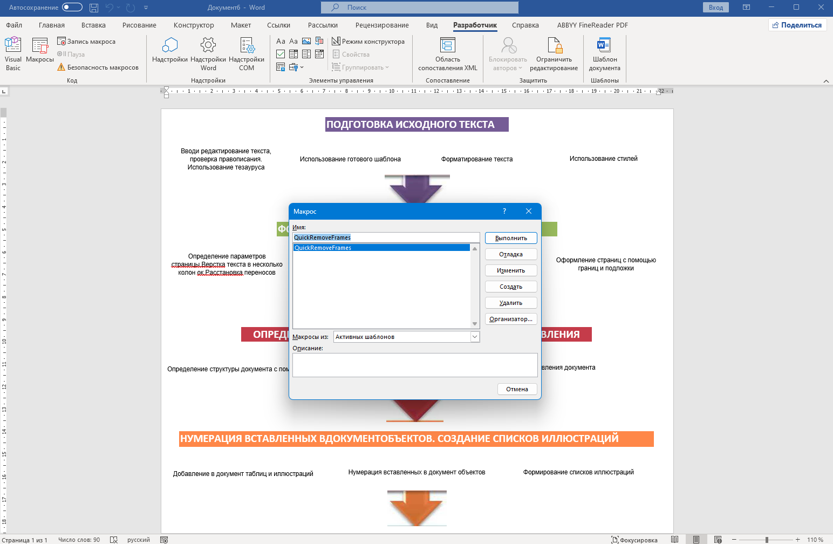Open the Рецензирование tab

[x=382, y=25]
